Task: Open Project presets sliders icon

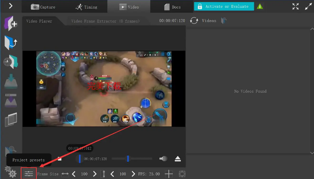Action: [x=29, y=174]
